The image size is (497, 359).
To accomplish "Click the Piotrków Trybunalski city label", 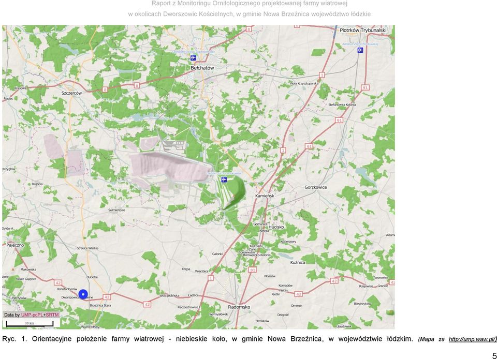I will 363,30.
